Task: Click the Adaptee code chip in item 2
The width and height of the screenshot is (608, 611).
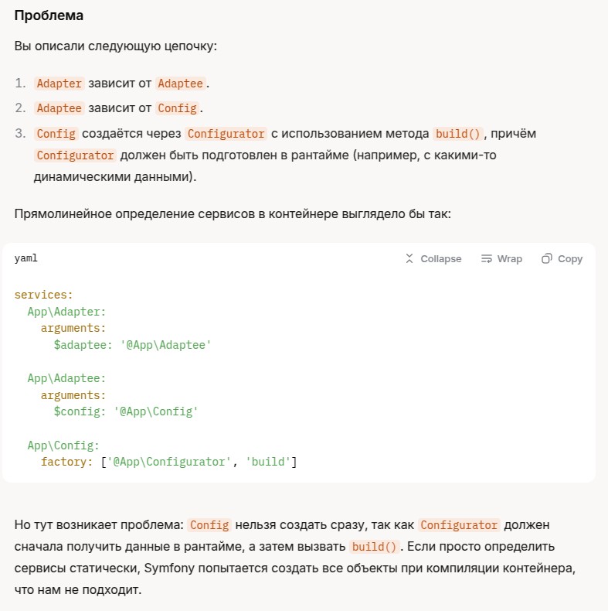Action: pos(59,108)
